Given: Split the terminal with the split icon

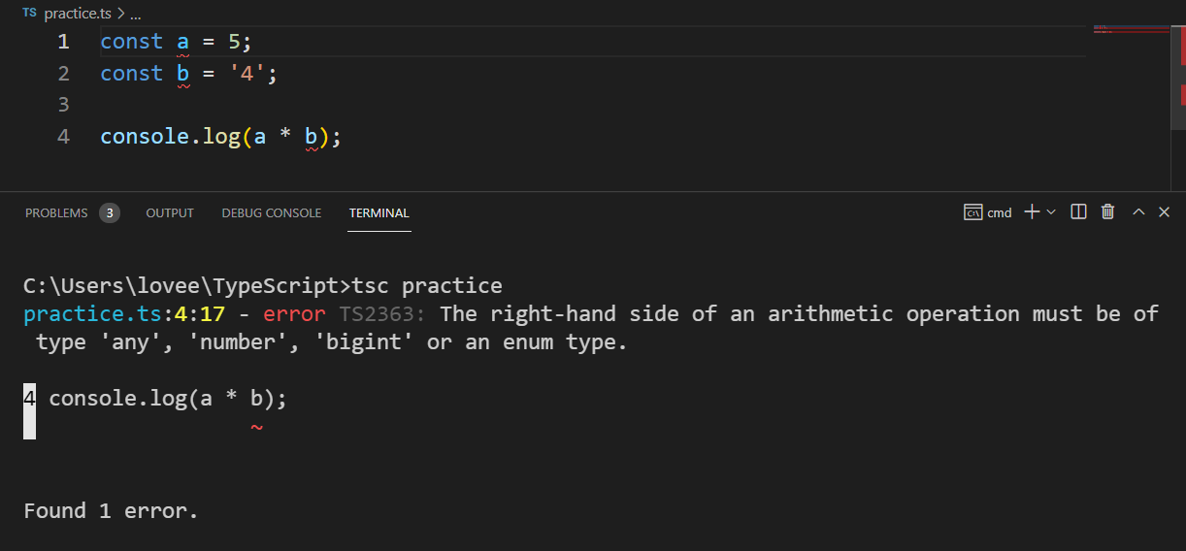Looking at the screenshot, I should coord(1078,211).
